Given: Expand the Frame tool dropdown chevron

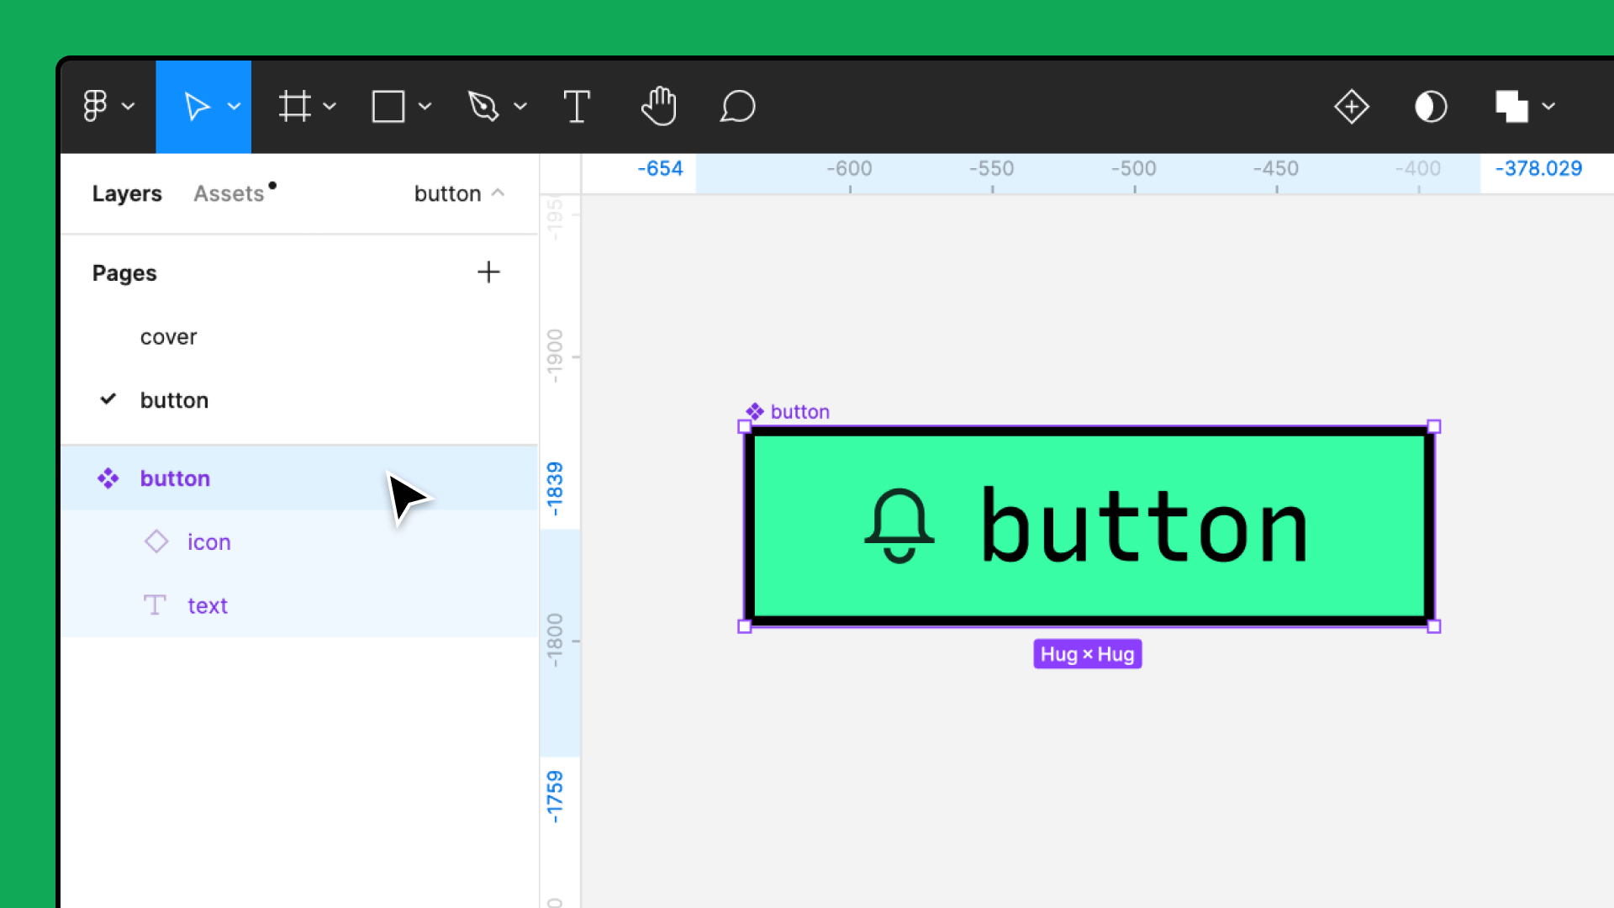Looking at the screenshot, I should [x=330, y=107].
